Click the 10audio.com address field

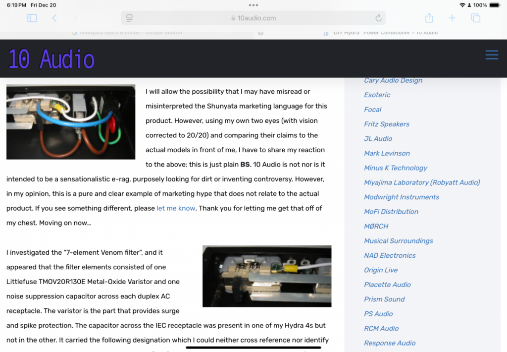[x=253, y=18]
